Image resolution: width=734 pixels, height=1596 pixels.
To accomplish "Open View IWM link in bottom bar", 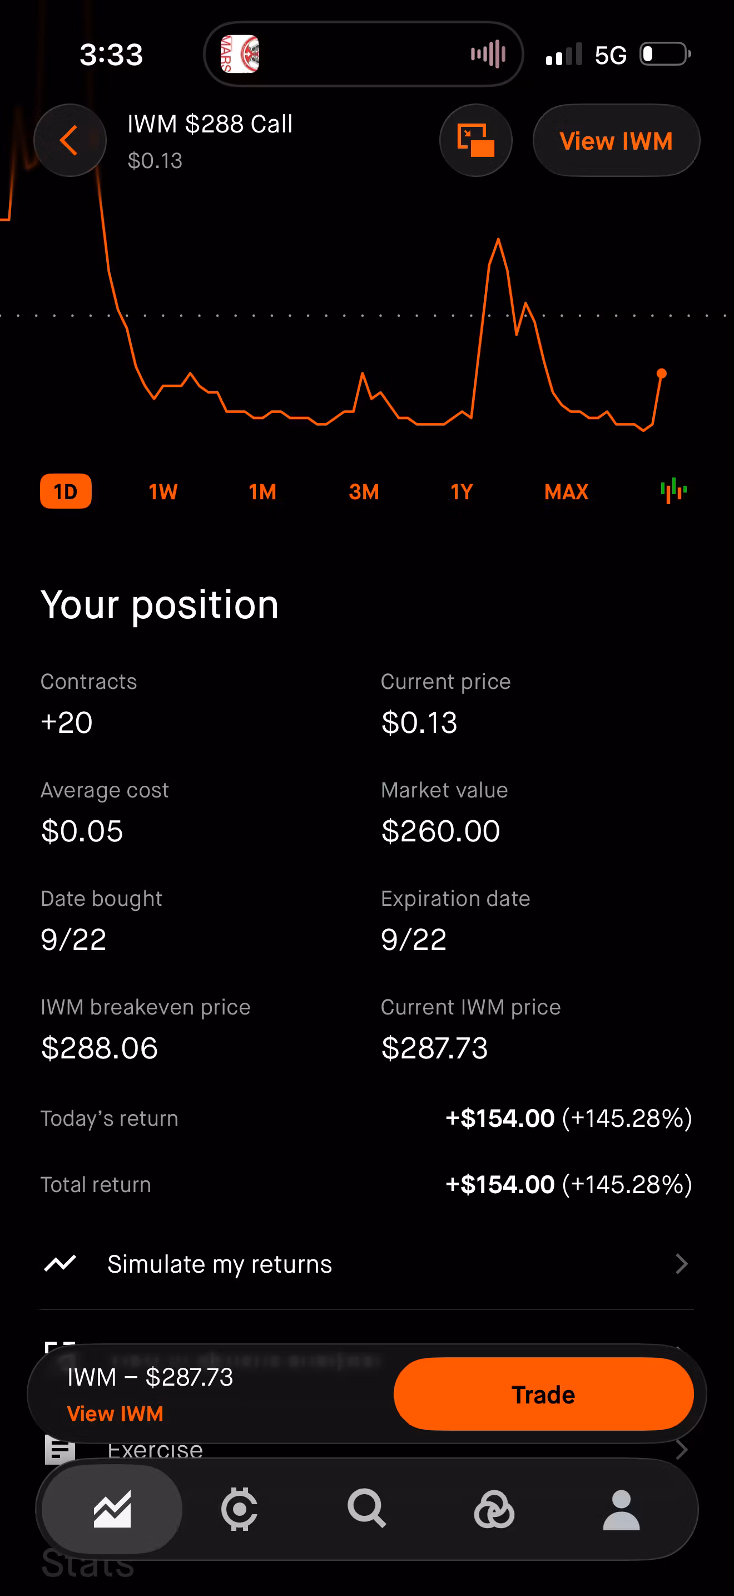I will (115, 1414).
